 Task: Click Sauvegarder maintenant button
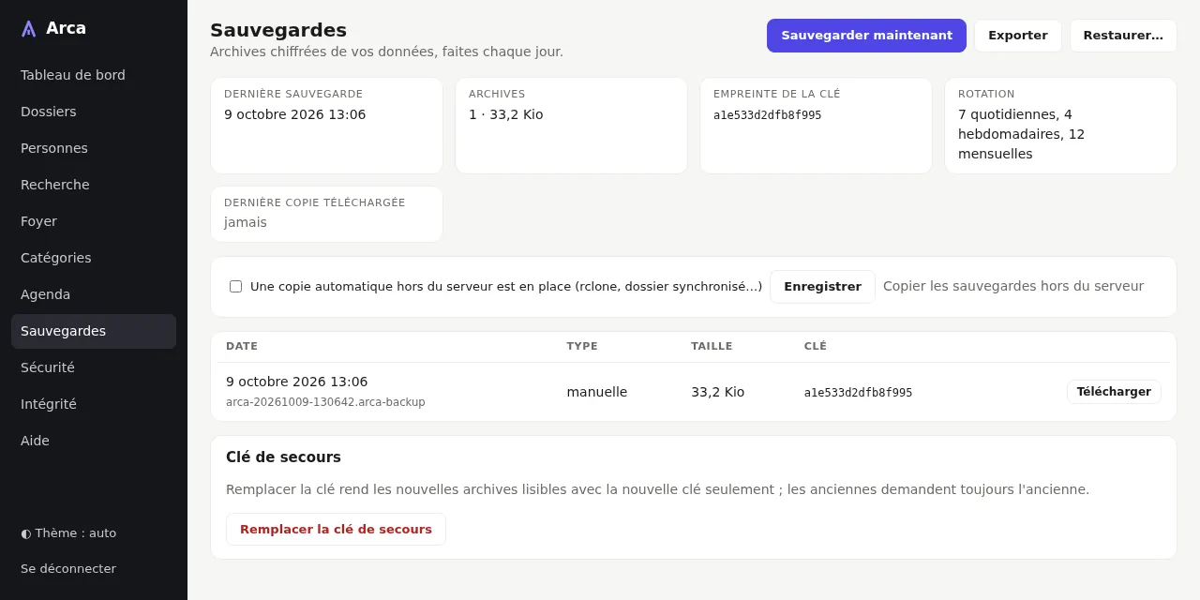coord(866,36)
